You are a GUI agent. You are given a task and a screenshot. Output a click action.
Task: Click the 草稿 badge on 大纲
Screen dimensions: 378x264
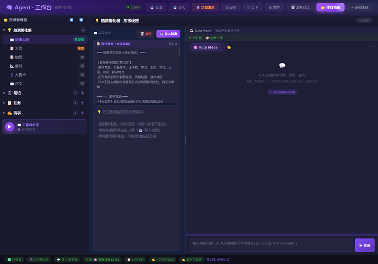coord(81,48)
